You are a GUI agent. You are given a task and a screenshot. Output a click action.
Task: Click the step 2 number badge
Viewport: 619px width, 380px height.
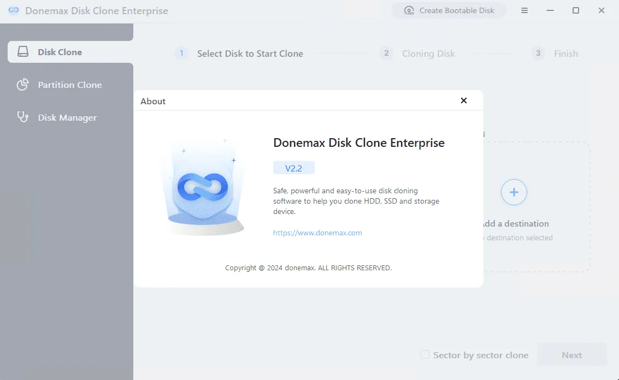click(386, 54)
